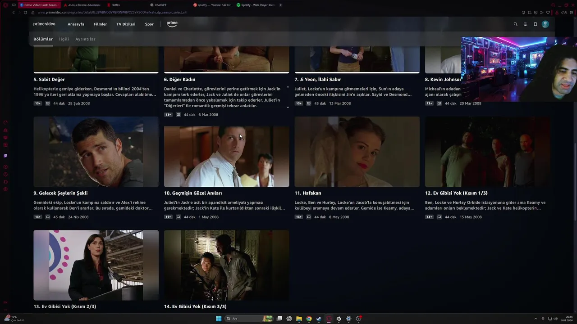Screen dimensions: 577x324
Task: Click the Windows taskbar search box Ara
Action: (x=248, y=319)
